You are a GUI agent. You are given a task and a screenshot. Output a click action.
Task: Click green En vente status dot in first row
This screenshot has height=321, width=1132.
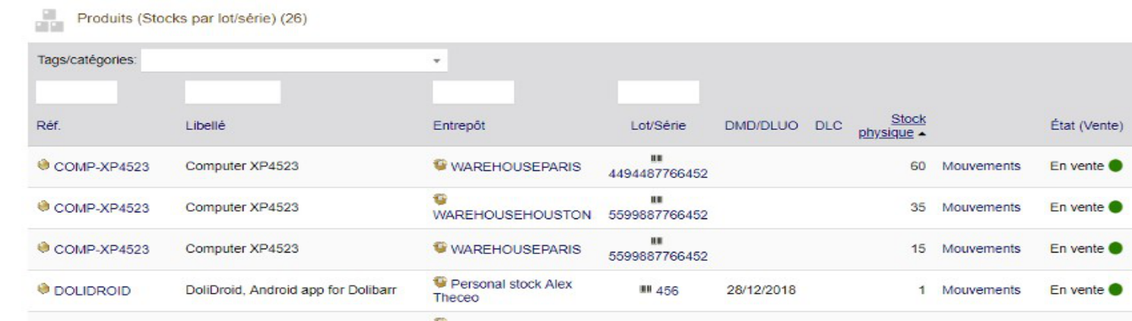coord(1115,167)
